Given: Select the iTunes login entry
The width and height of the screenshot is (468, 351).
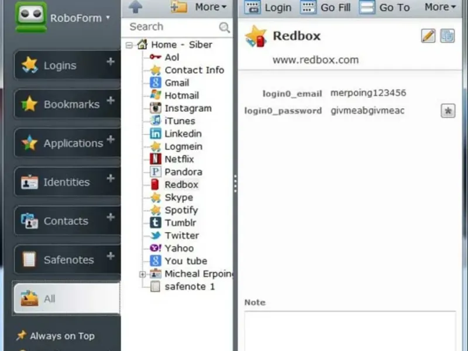Looking at the screenshot, I should 173,121.
